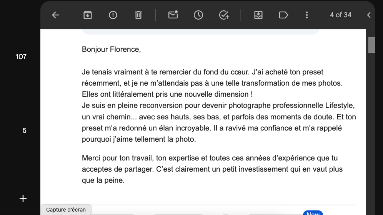Open sidebar item showing 5 unread
Image resolution: width=383 pixels, height=215 pixels.
(25, 131)
